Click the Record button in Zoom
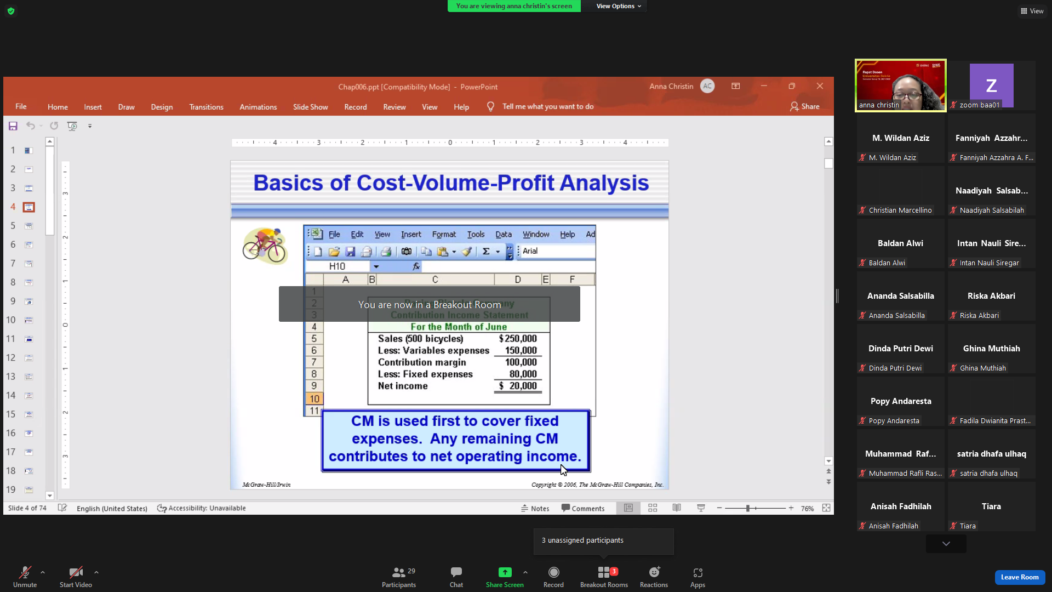The image size is (1052, 592). [553, 577]
